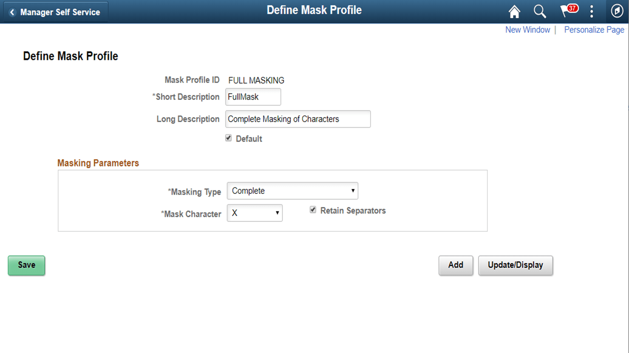The width and height of the screenshot is (629, 353).
Task: Open the New Window link
Action: click(x=527, y=30)
